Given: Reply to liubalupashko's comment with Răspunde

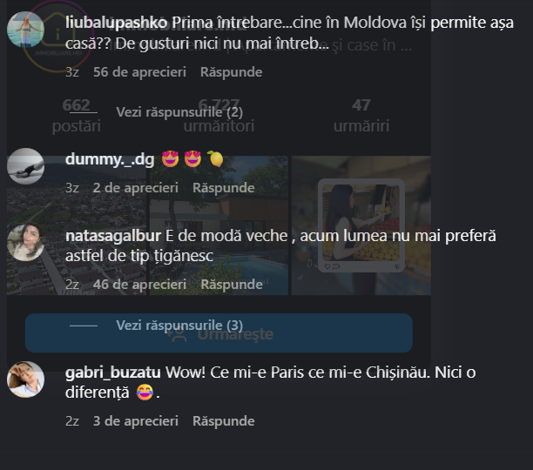Looking at the screenshot, I should pos(231,72).
